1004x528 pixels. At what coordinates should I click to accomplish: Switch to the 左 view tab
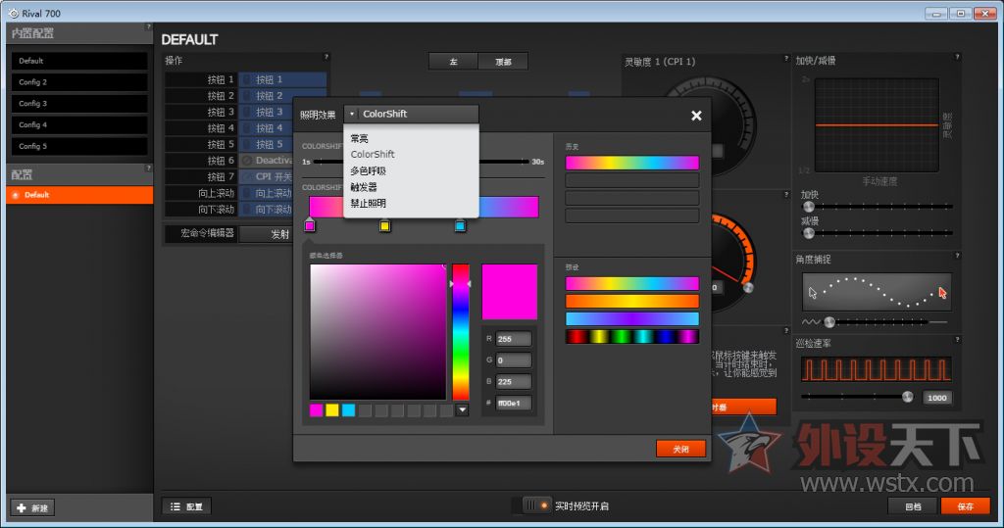[x=453, y=62]
